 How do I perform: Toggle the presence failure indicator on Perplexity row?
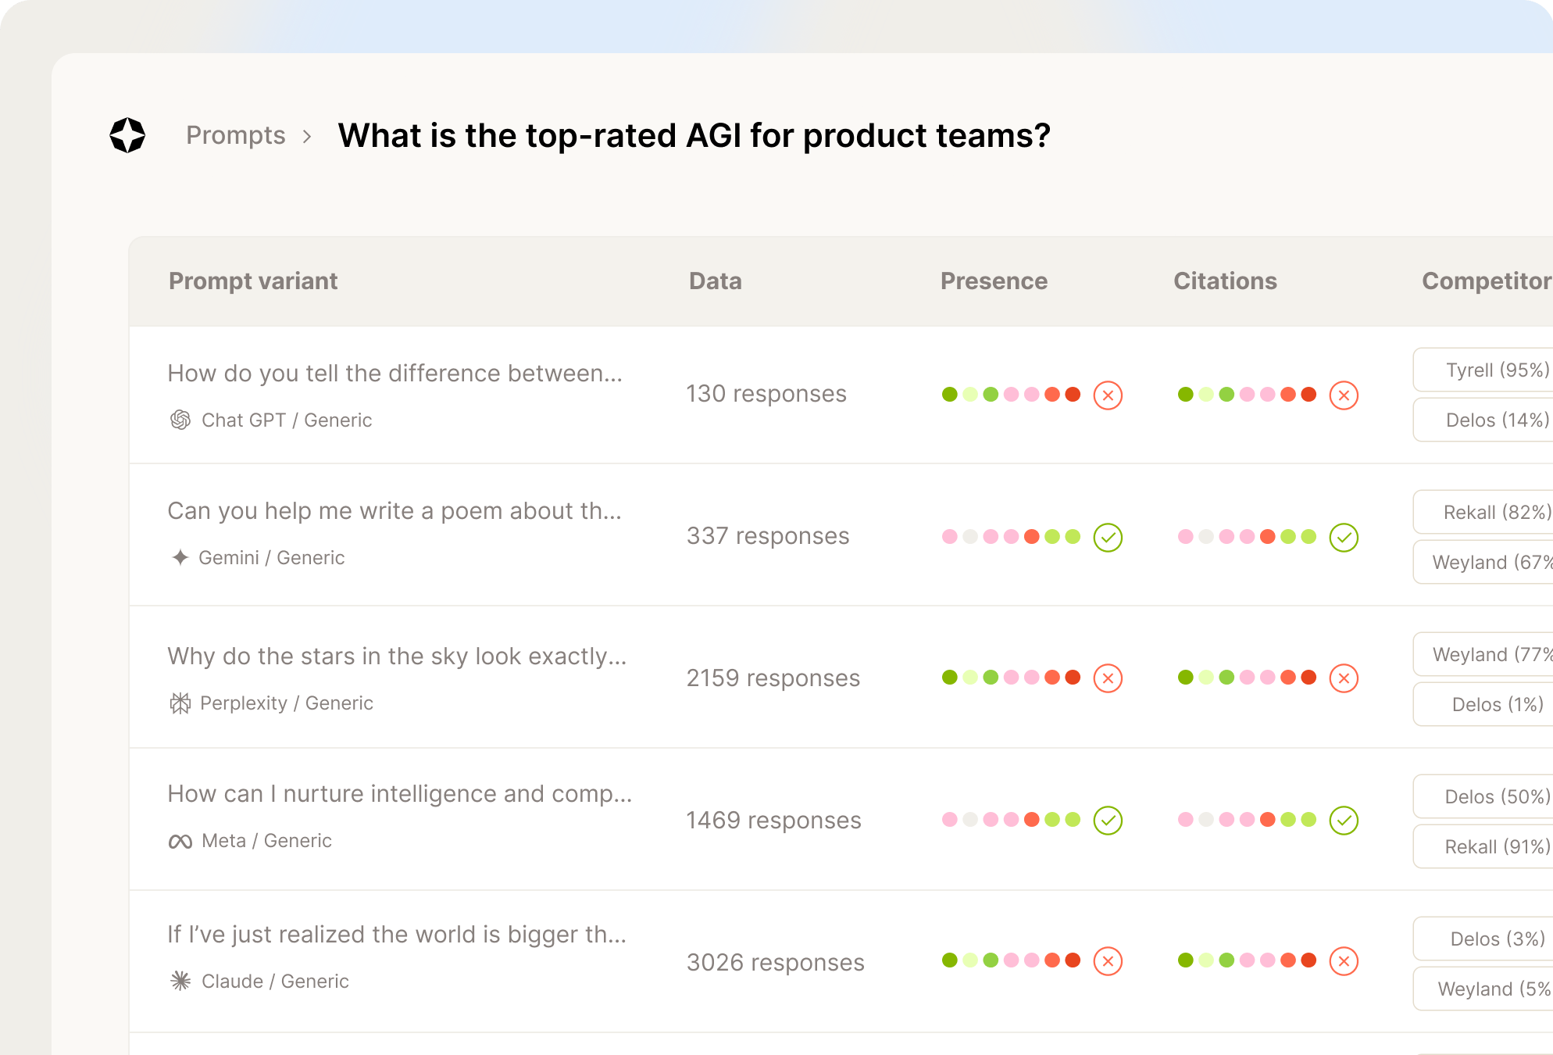click(x=1108, y=679)
